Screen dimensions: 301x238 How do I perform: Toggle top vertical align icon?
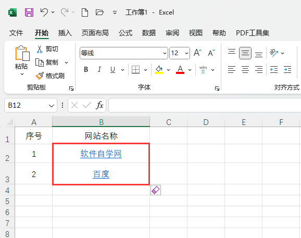[x=232, y=53]
